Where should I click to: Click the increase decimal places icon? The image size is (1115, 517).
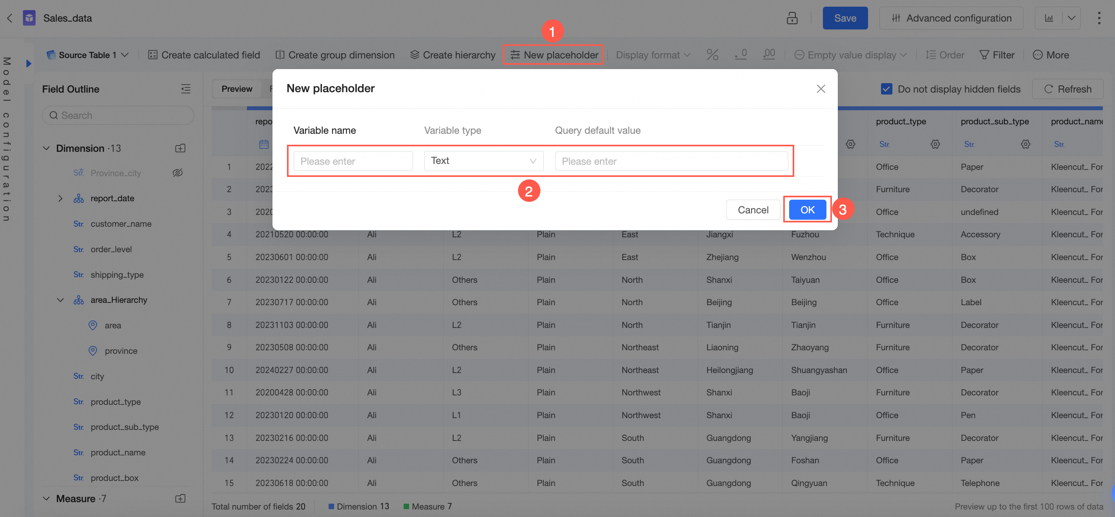coord(769,55)
